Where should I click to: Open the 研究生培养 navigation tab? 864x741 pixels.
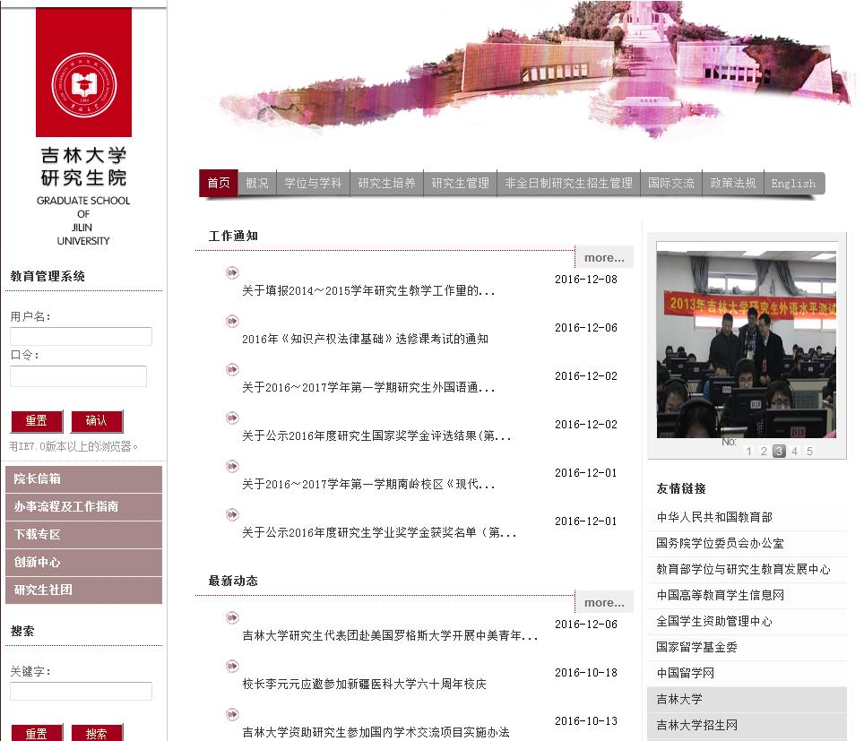(x=387, y=183)
